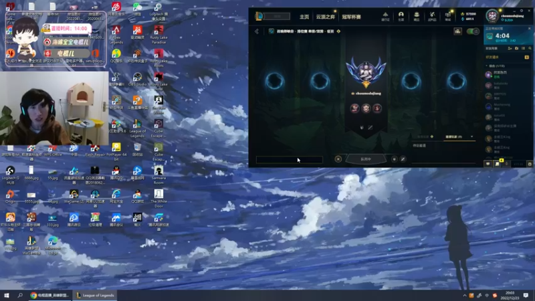Choose the secondary position icon on banner
The width and height of the screenshot is (535, 301).
(x=370, y=127)
